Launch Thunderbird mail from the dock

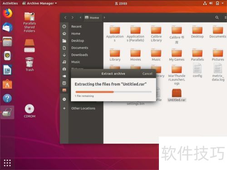click(7, 28)
